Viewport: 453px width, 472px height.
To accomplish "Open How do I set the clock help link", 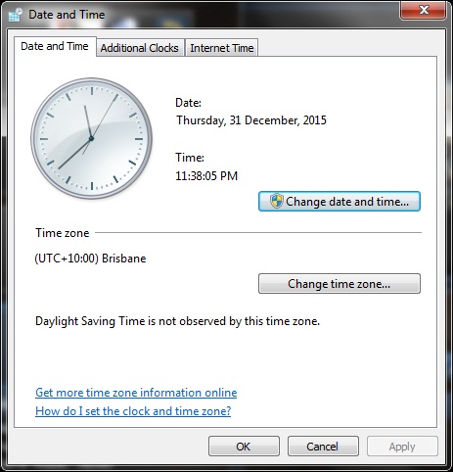I will [133, 411].
